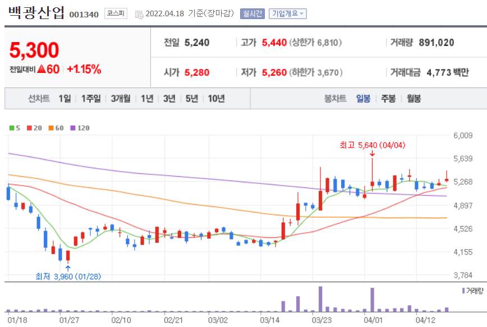This screenshot has height=327, width=487.
Task: Click the current price 5,300
Action: [x=34, y=50]
